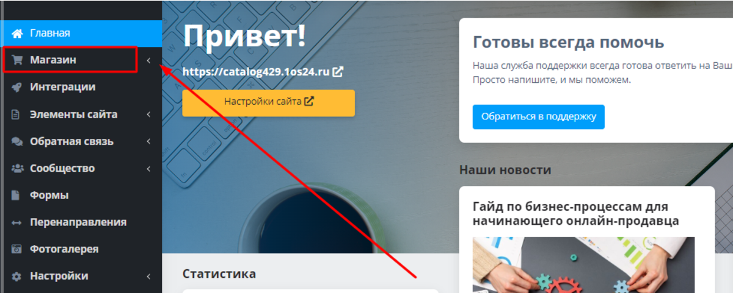Expand the Обратная связь chevron
Image resolution: width=733 pixels, height=293 pixels.
coord(148,141)
